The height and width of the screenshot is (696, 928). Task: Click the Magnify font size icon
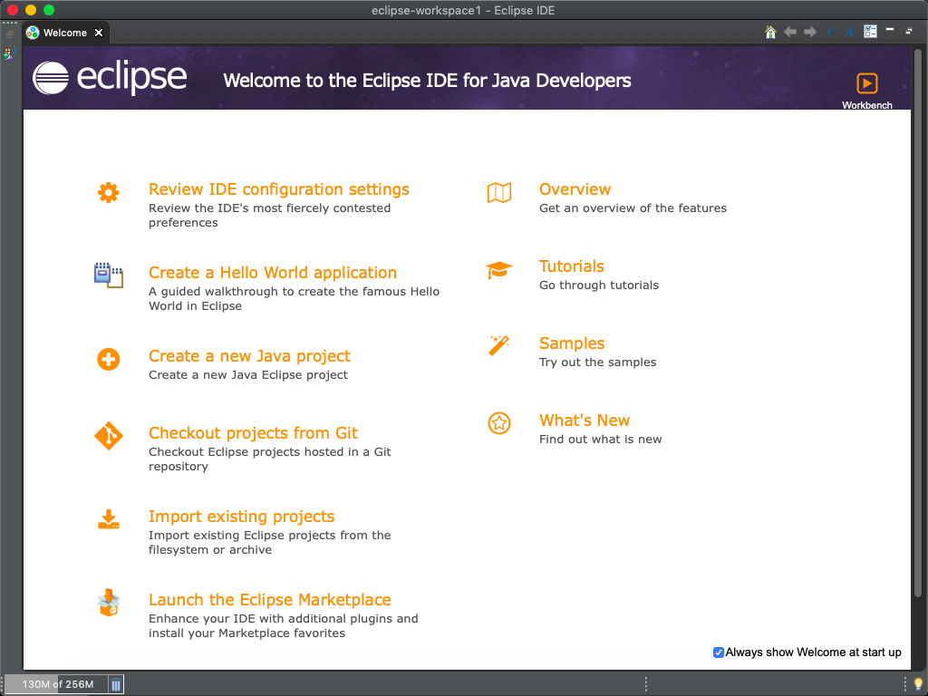pyautogui.click(x=850, y=32)
